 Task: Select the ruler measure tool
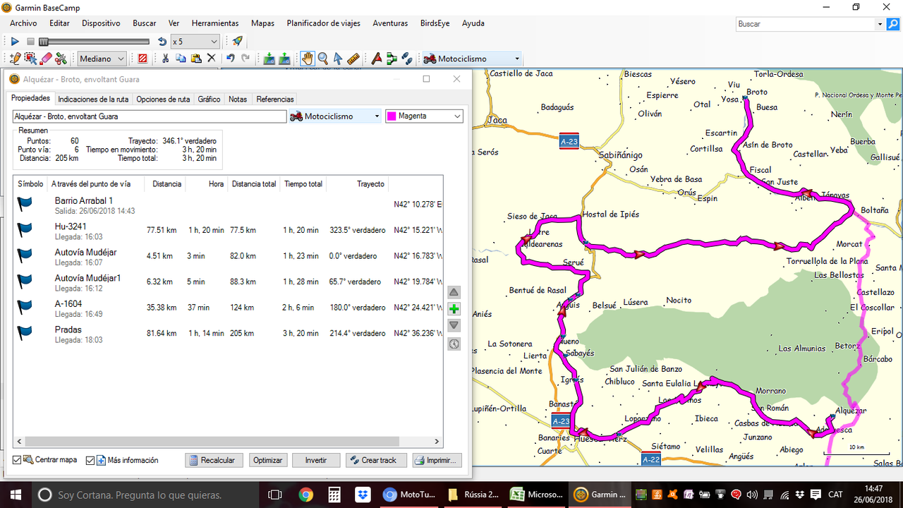coord(353,59)
